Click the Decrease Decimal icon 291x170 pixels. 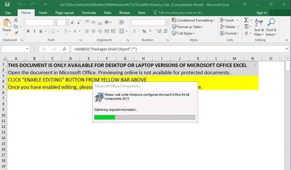(165, 31)
